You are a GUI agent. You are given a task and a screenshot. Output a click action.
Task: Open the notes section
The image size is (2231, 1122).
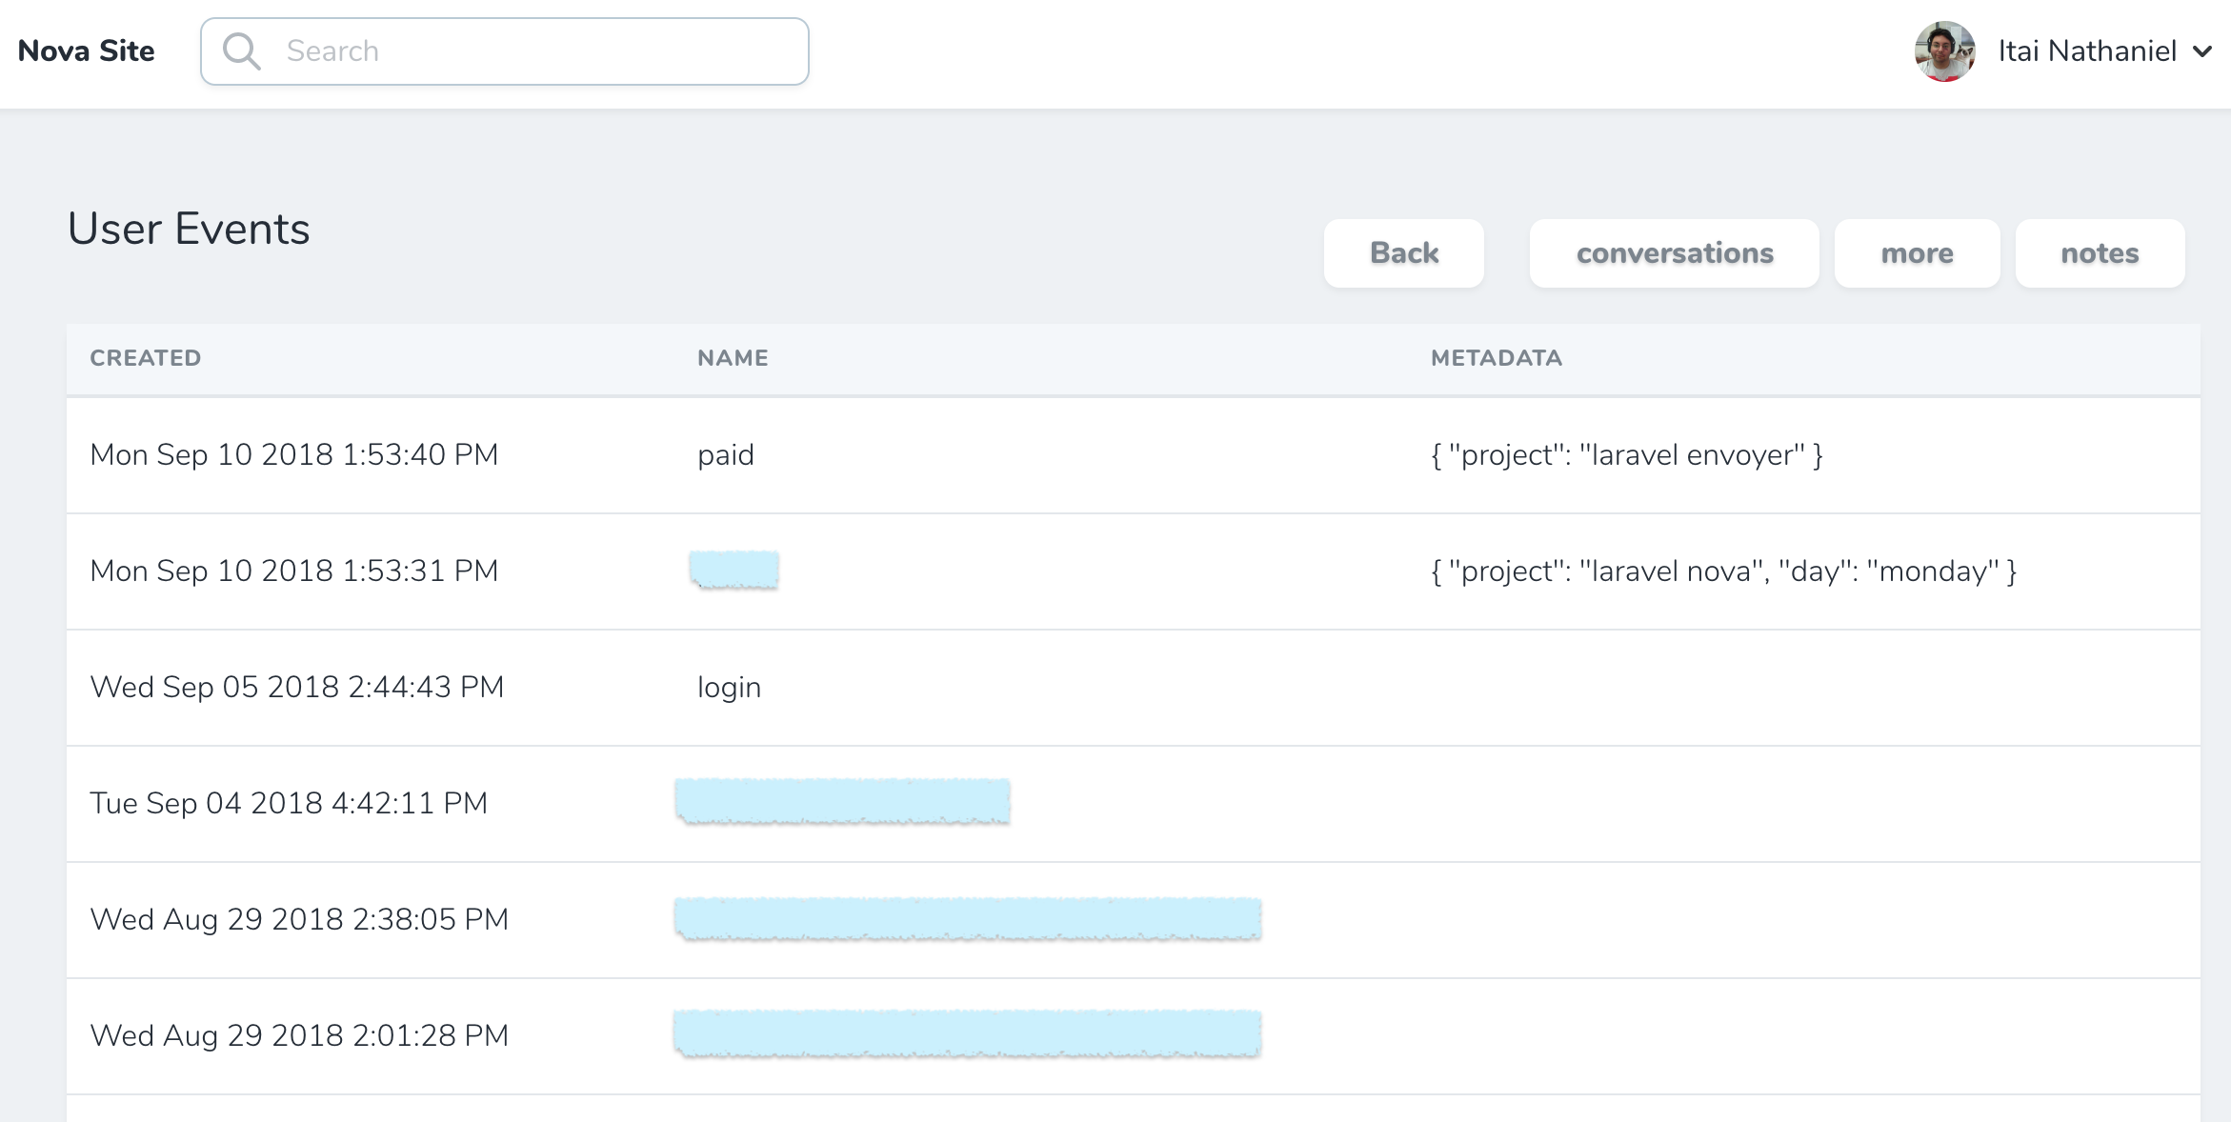coord(2100,253)
